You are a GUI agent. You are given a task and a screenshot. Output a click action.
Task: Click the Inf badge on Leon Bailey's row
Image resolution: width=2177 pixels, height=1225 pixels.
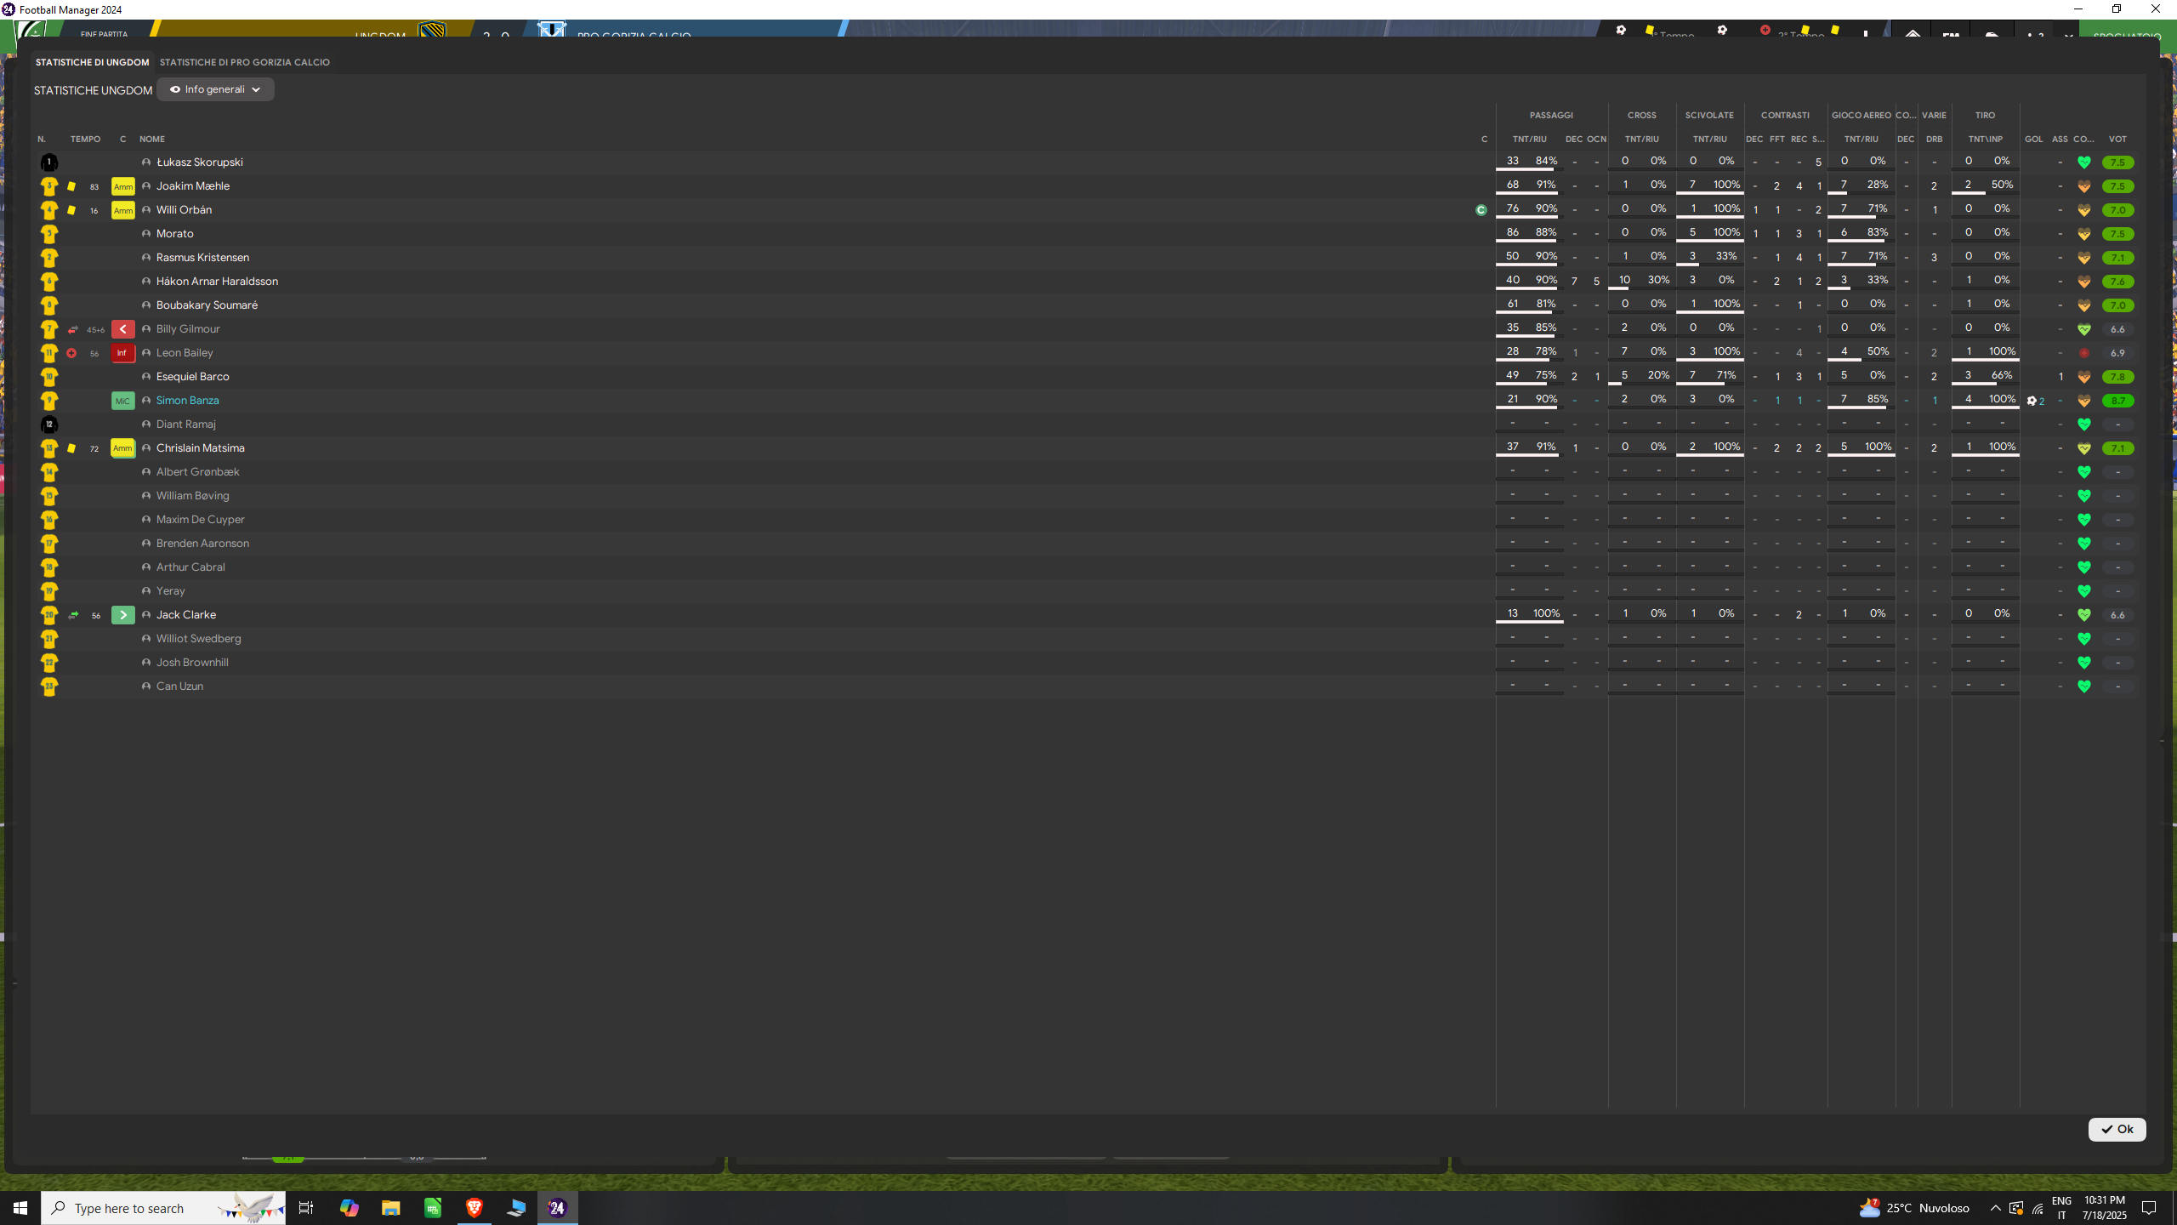pos(122,353)
